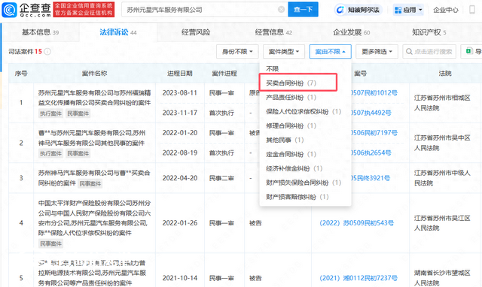
Task: Click the 查一下 search button
Action: coord(303,10)
